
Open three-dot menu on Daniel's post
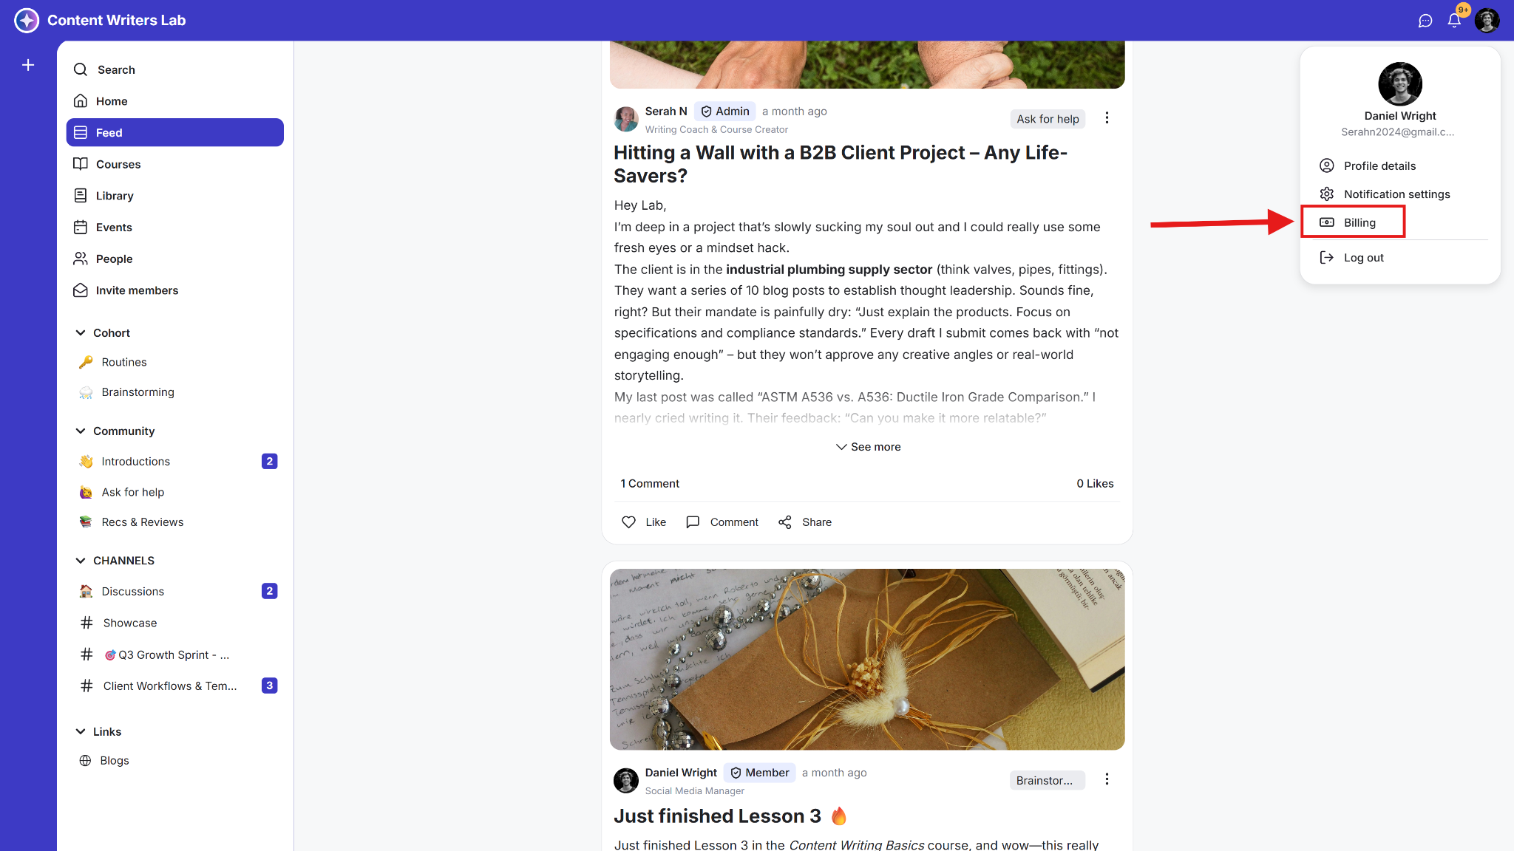click(x=1107, y=779)
